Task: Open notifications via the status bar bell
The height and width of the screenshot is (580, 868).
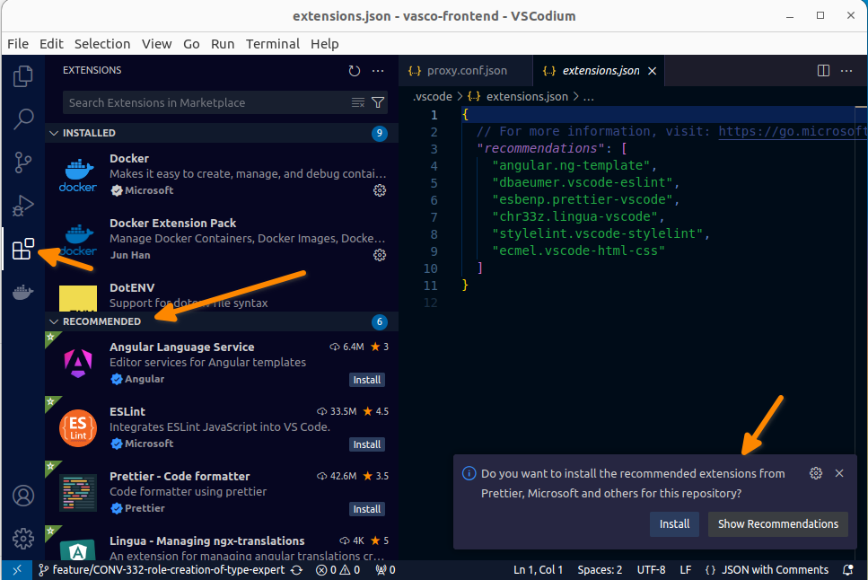Action: pos(847,569)
